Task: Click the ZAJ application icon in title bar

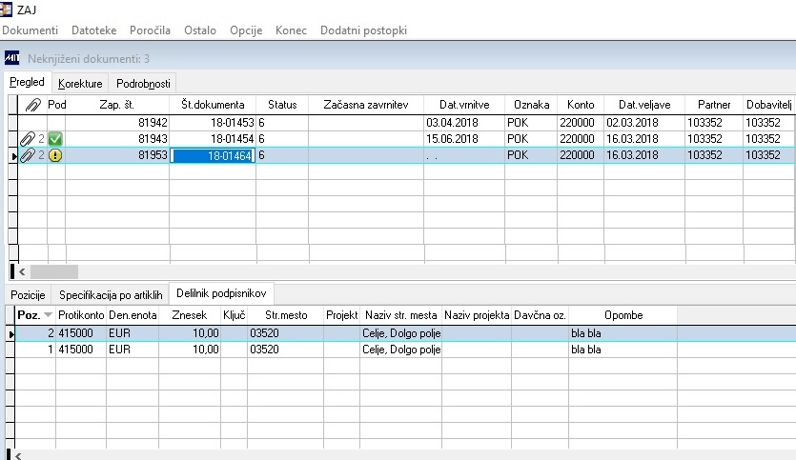Action: click(x=6, y=10)
